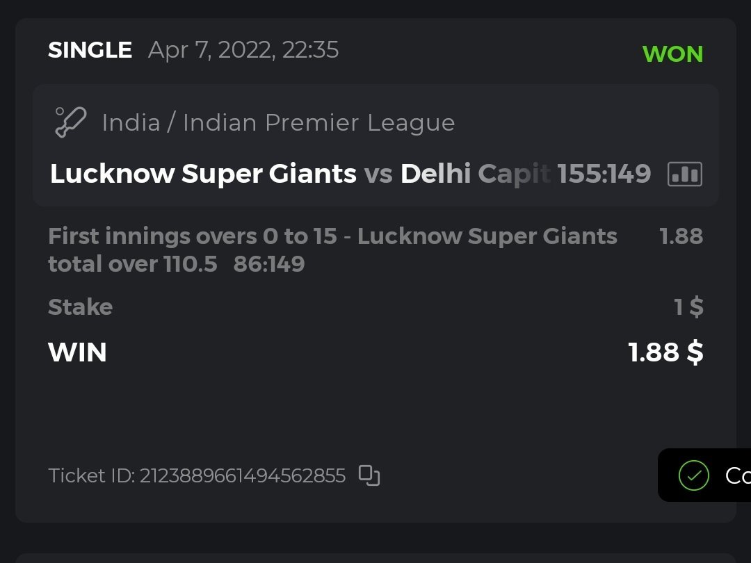The width and height of the screenshot is (751, 563).
Task: Click the cricket bat sport icon
Action: point(70,123)
